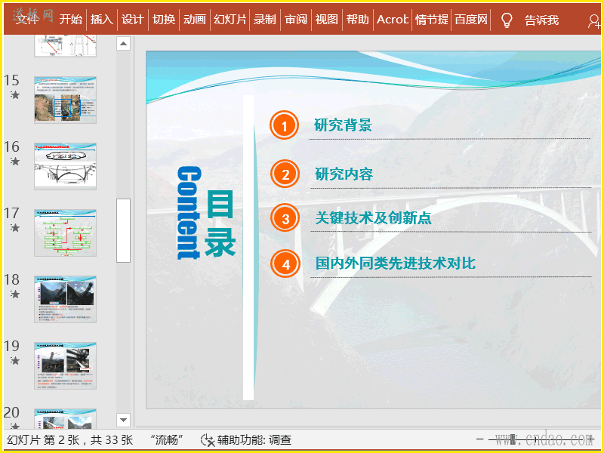This screenshot has height=453, width=604.
Task: Click animation star under slide 19
Action: click(15, 361)
